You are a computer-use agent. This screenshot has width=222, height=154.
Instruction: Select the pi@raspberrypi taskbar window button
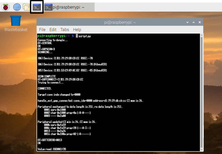tap(69, 7)
